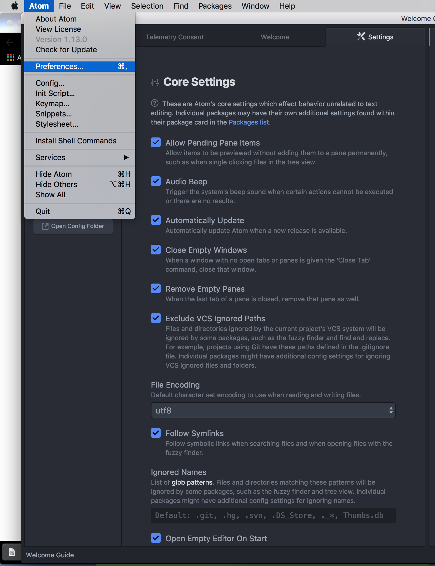Uncheck Remove Empty Panes

pos(156,288)
